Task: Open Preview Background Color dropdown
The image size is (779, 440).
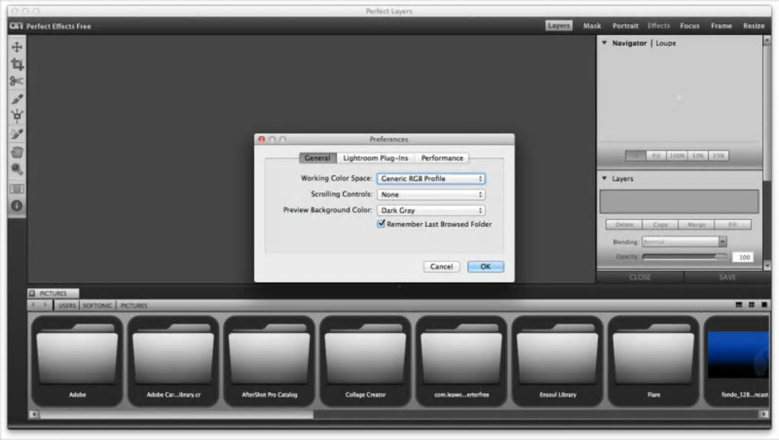Action: click(432, 210)
